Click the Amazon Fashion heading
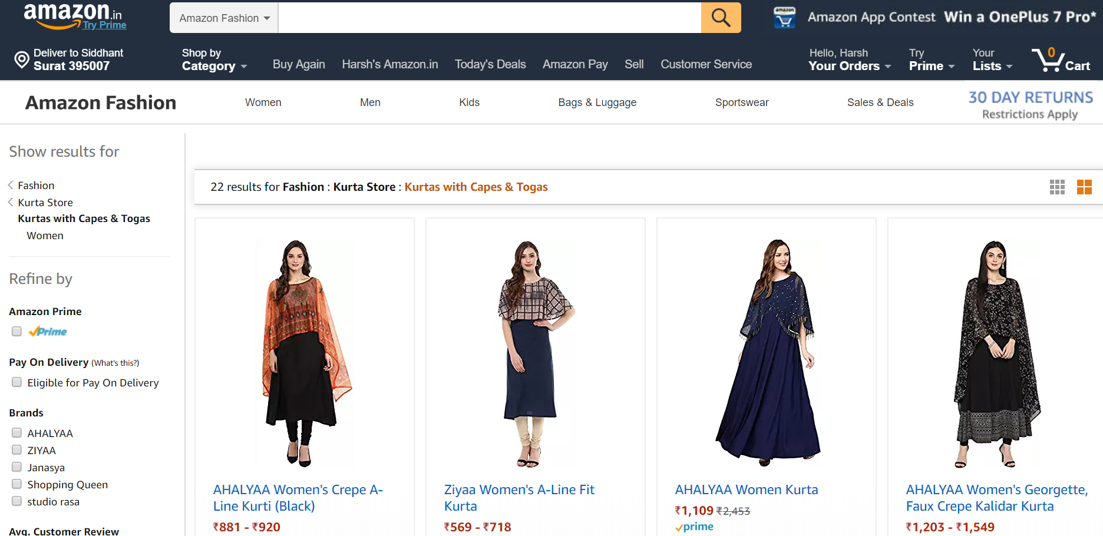1103x536 pixels. pyautogui.click(x=101, y=102)
